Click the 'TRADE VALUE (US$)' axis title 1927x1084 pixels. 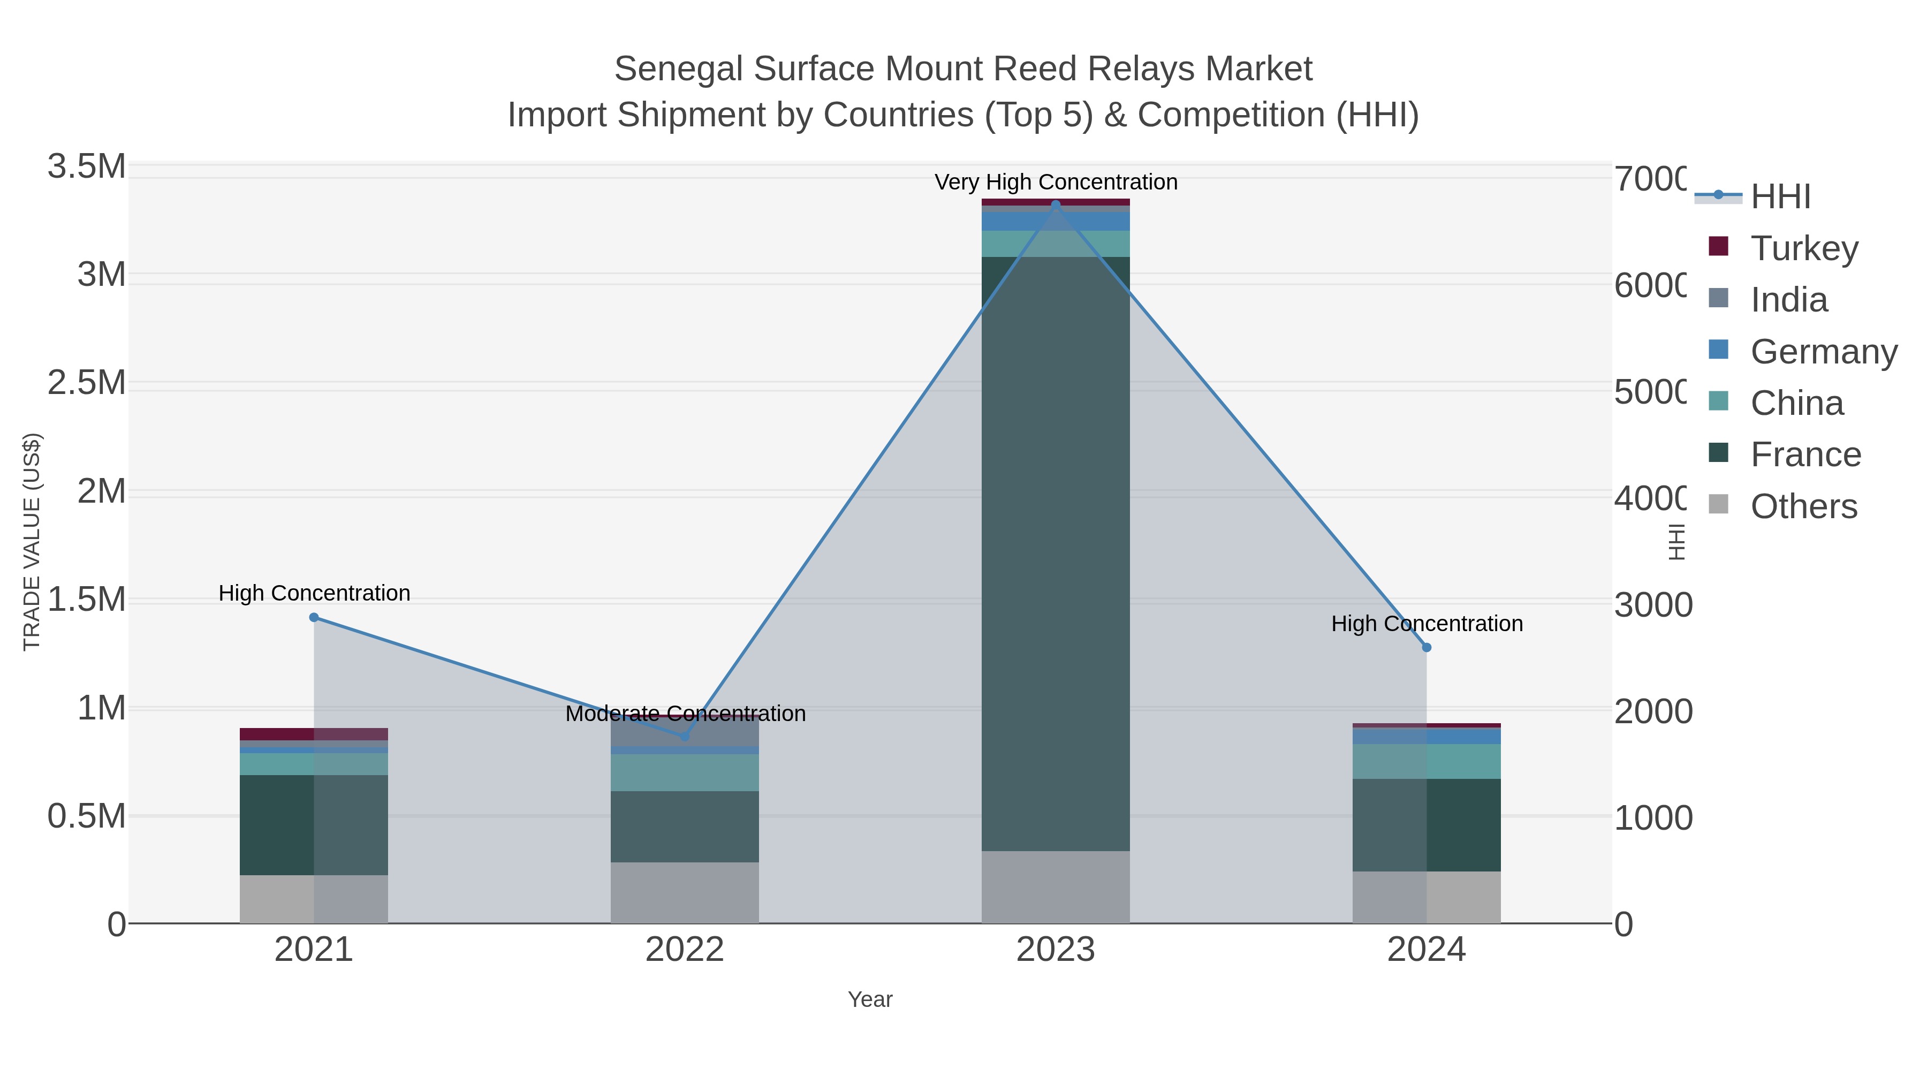click(x=32, y=542)
